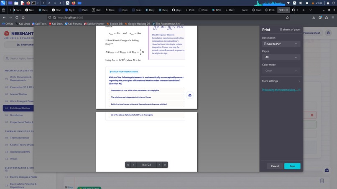Open the Exploit-DB bookmark

[x=115, y=24]
